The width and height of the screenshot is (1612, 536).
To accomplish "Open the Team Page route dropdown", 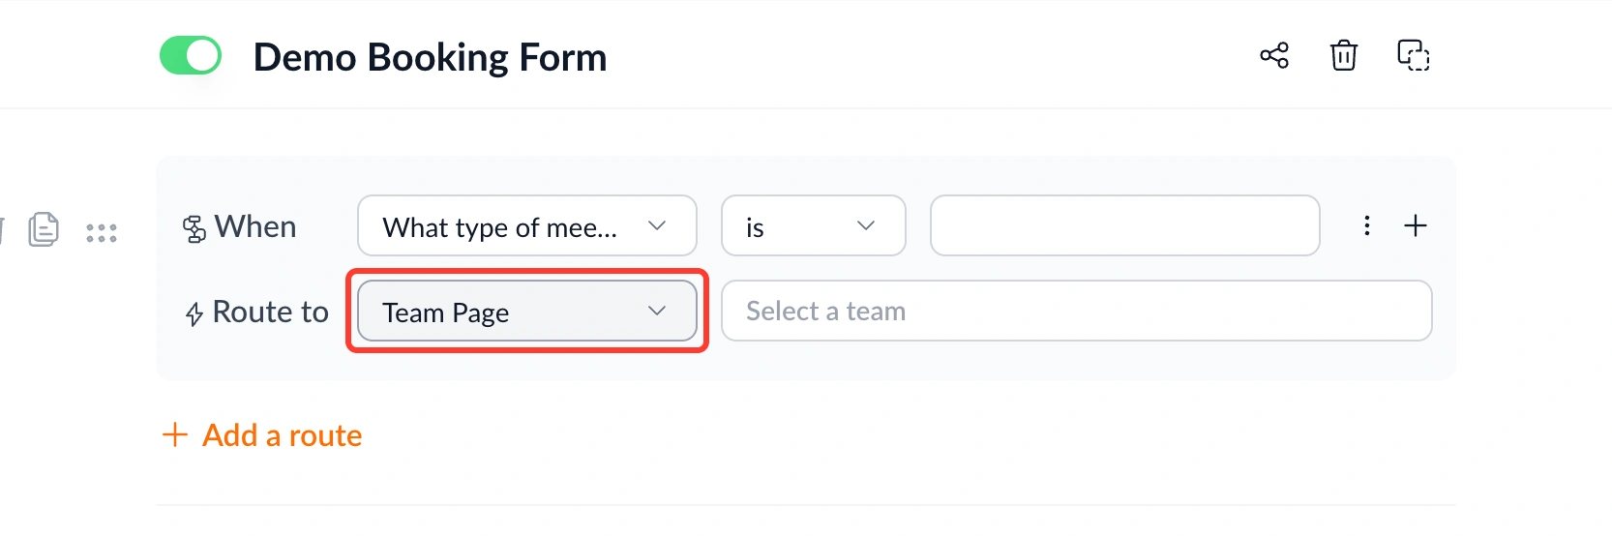I will pyautogui.click(x=527, y=311).
